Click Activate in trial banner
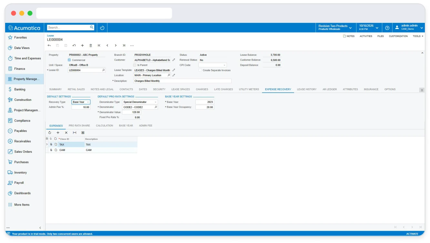The width and height of the screenshot is (430, 243). pos(412,234)
